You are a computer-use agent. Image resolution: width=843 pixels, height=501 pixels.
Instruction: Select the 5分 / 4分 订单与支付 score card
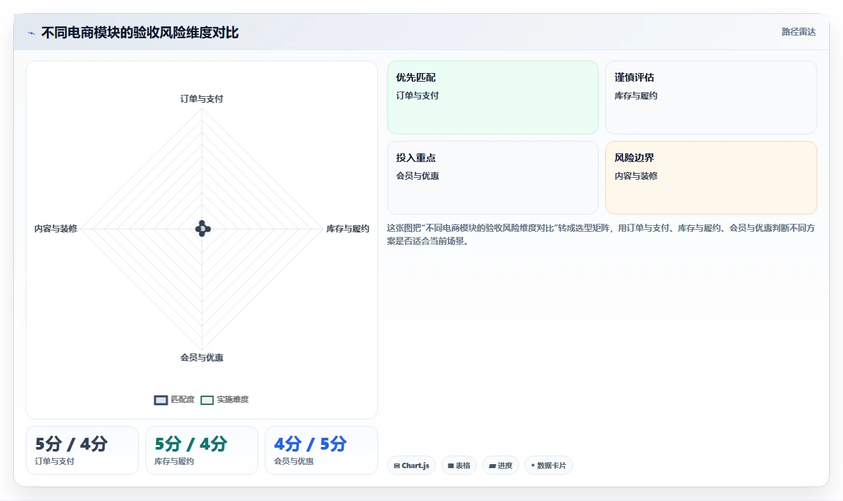coord(82,450)
